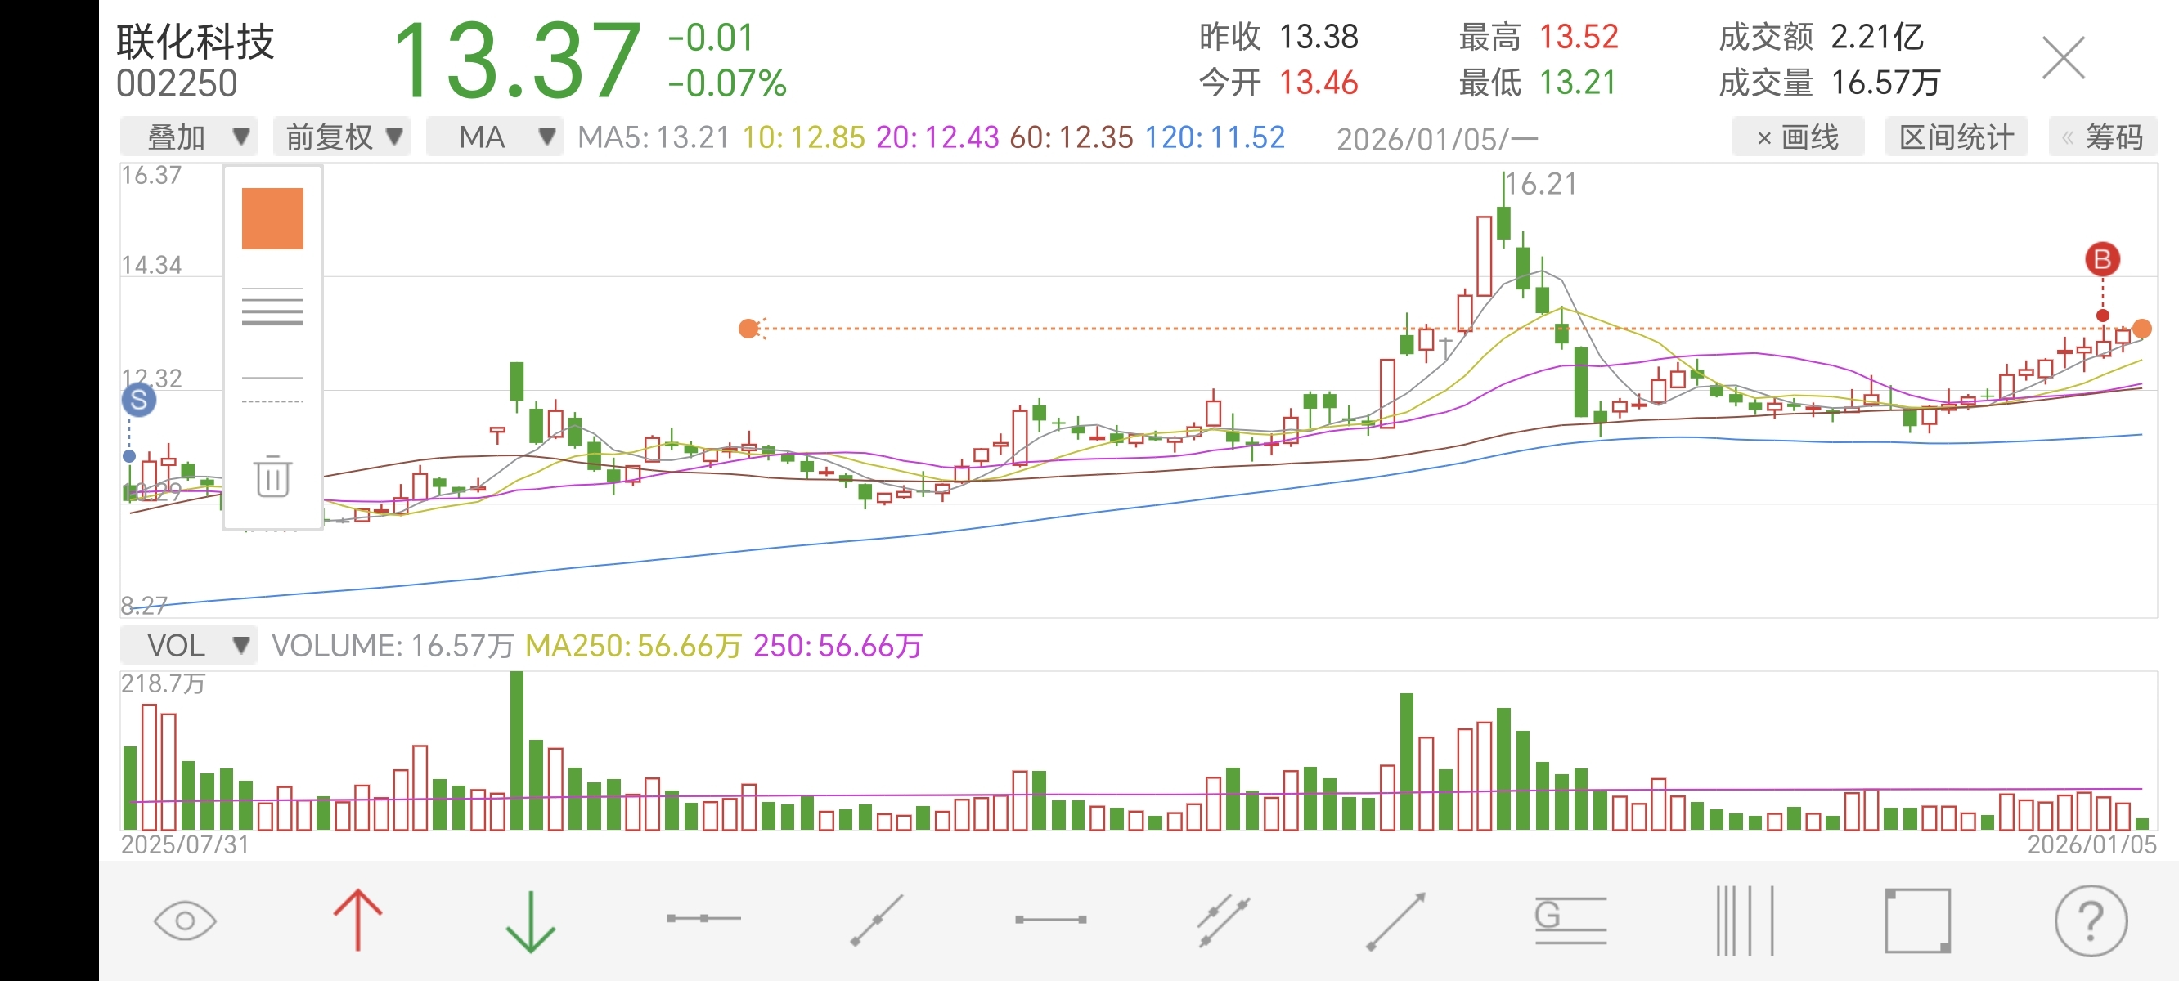This screenshot has height=981, width=2179.
Task: Open the drawing help question mark
Action: (2090, 921)
